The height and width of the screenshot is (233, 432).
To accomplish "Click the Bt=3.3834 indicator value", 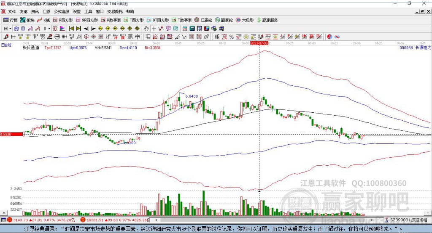I will [153, 48].
